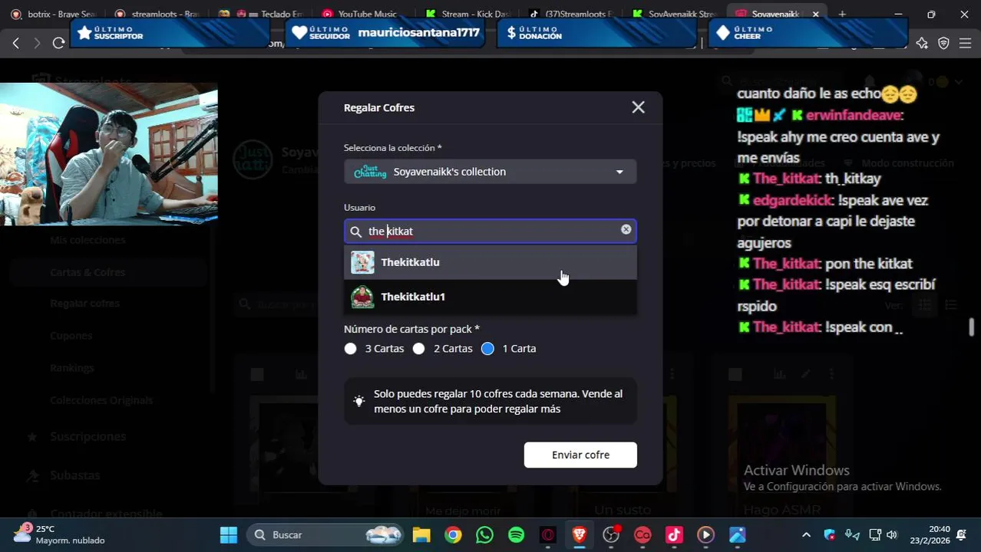
Task: Open the play-button media app in taskbar
Action: [x=705, y=534]
